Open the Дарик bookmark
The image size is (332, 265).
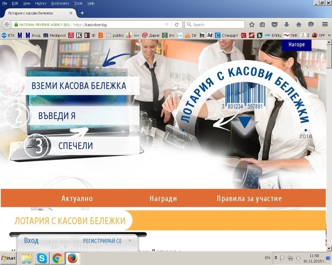pos(151,36)
